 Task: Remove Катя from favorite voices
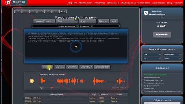pyautogui.click(x=160, y=55)
